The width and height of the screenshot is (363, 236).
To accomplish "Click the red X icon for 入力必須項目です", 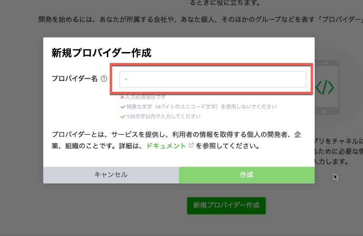I will click(x=122, y=97).
